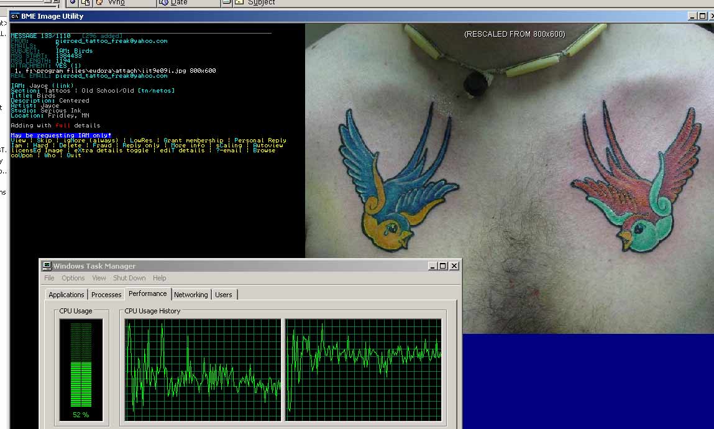Maximize the Windows Task Manager window
This screenshot has width=714, height=429.
pyautogui.click(x=442, y=266)
